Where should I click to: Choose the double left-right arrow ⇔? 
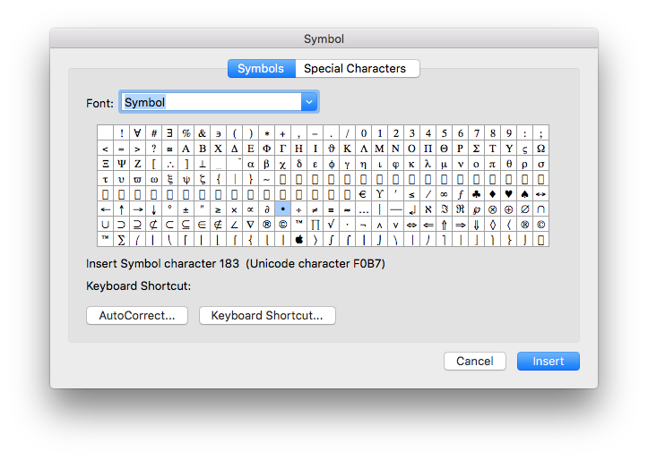(412, 225)
